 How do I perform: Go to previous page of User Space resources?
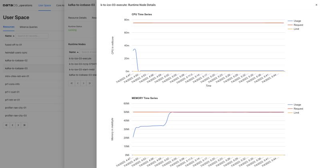tap(12, 125)
